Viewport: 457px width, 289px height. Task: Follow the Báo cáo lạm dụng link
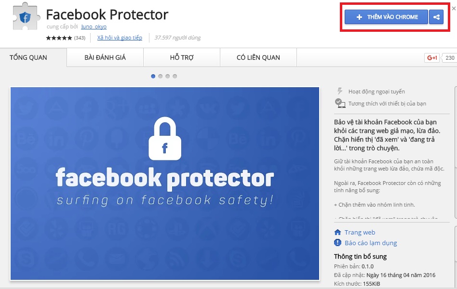[x=371, y=243]
